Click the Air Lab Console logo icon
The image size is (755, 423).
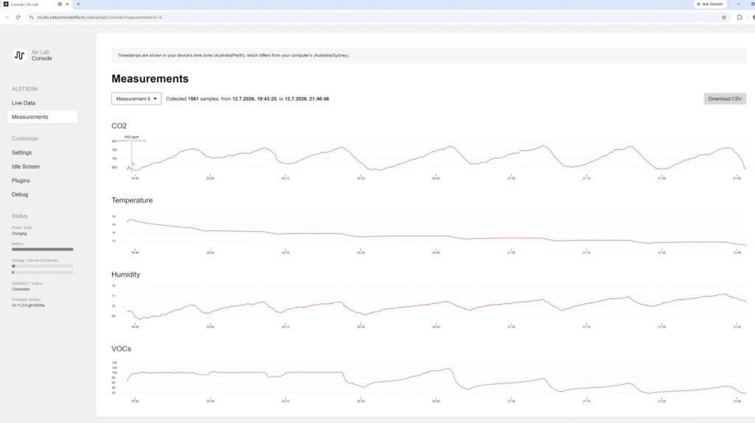pos(19,55)
